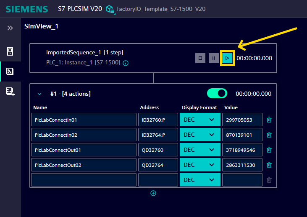This screenshot has width=307, height=217.
Task: Click address field ID32760:P
Action: click(158, 120)
